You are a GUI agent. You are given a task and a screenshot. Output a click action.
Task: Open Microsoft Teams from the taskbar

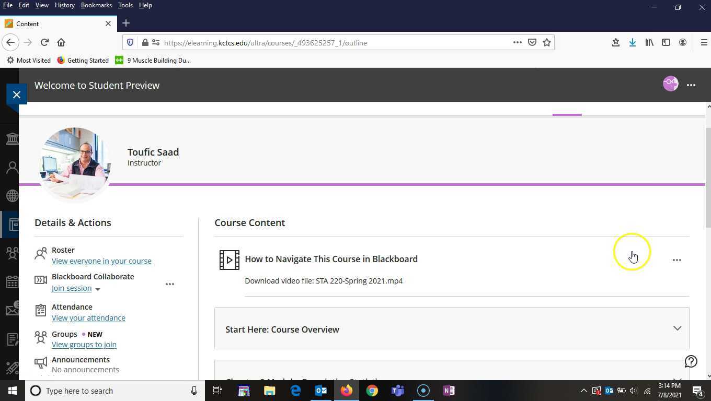click(397, 391)
